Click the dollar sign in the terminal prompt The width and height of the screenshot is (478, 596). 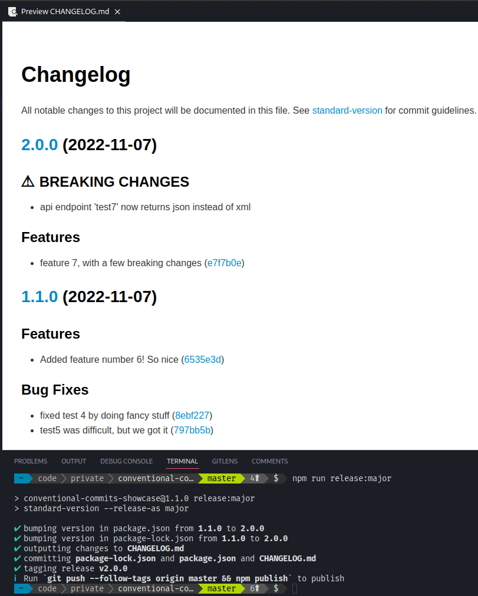pyautogui.click(x=276, y=478)
